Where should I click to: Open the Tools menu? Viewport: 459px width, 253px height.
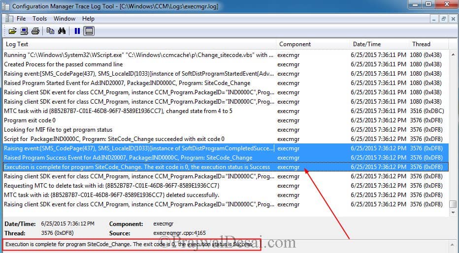[x=39, y=19]
